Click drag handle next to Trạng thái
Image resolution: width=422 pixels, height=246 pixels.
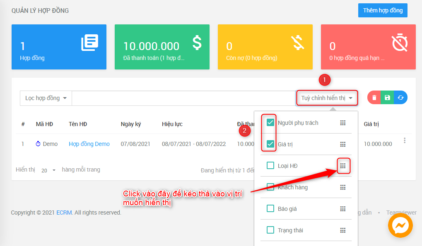coord(343,230)
